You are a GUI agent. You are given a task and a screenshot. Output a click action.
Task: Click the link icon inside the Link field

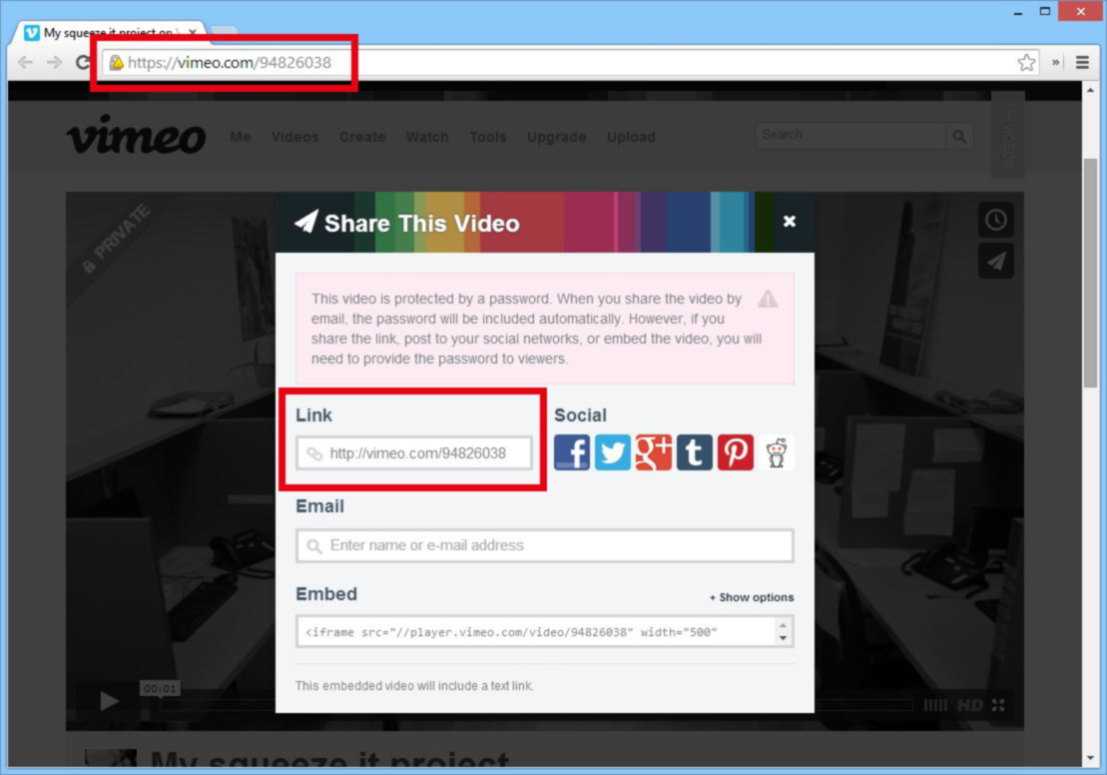point(314,453)
